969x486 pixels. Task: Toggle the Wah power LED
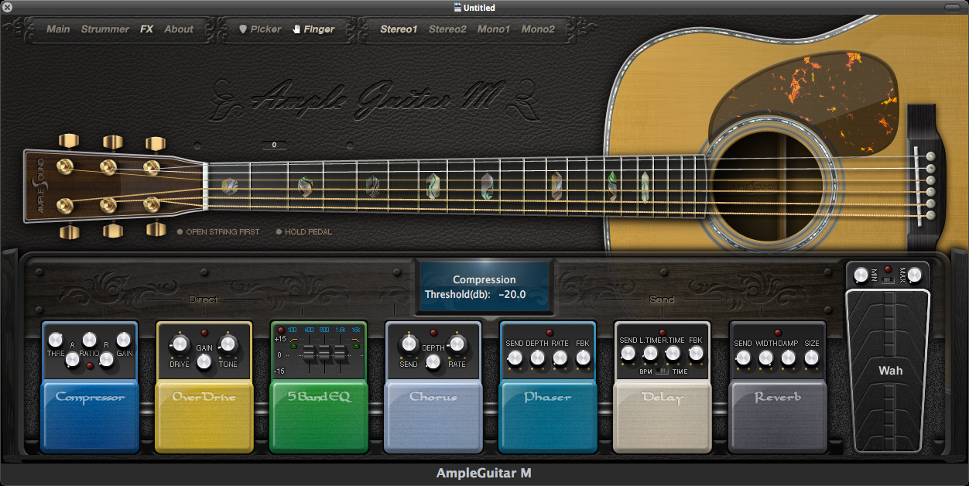click(888, 269)
